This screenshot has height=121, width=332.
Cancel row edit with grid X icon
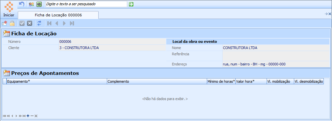(x=36, y=116)
